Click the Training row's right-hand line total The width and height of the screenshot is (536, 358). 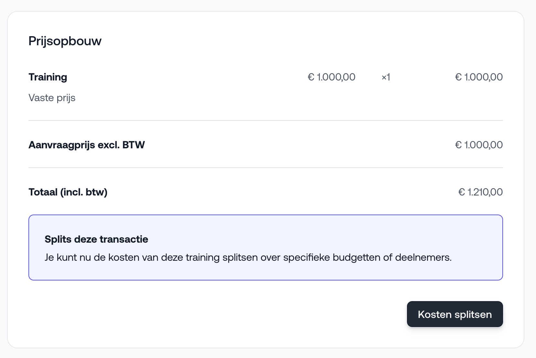[479, 77]
